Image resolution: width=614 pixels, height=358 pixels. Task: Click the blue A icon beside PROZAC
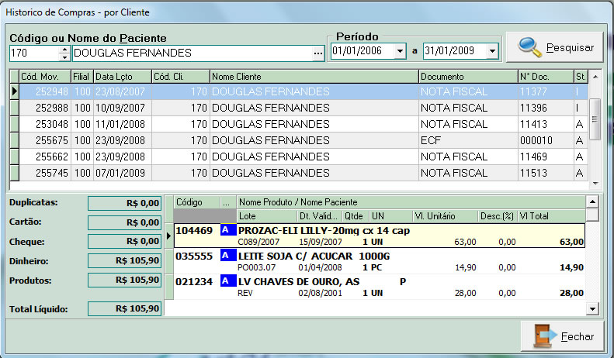coord(228,230)
